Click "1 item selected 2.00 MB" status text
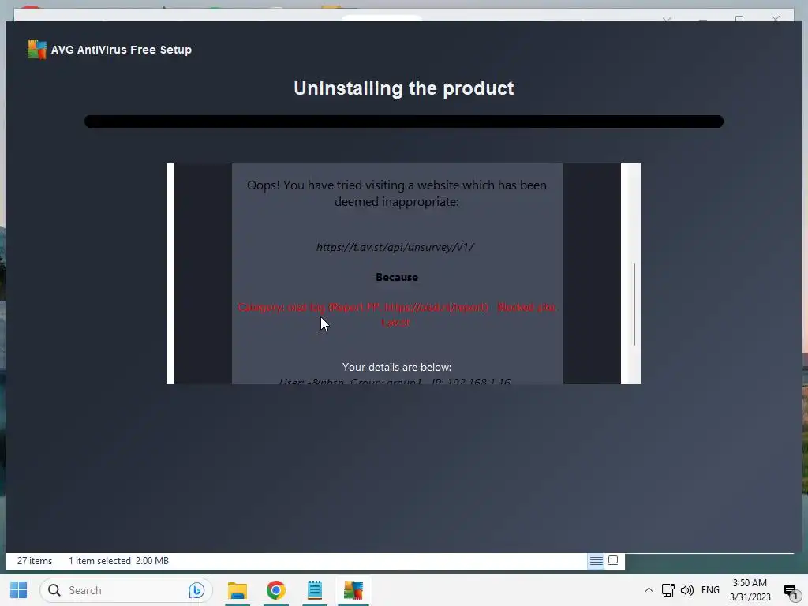Image resolution: width=808 pixels, height=606 pixels. point(118,561)
